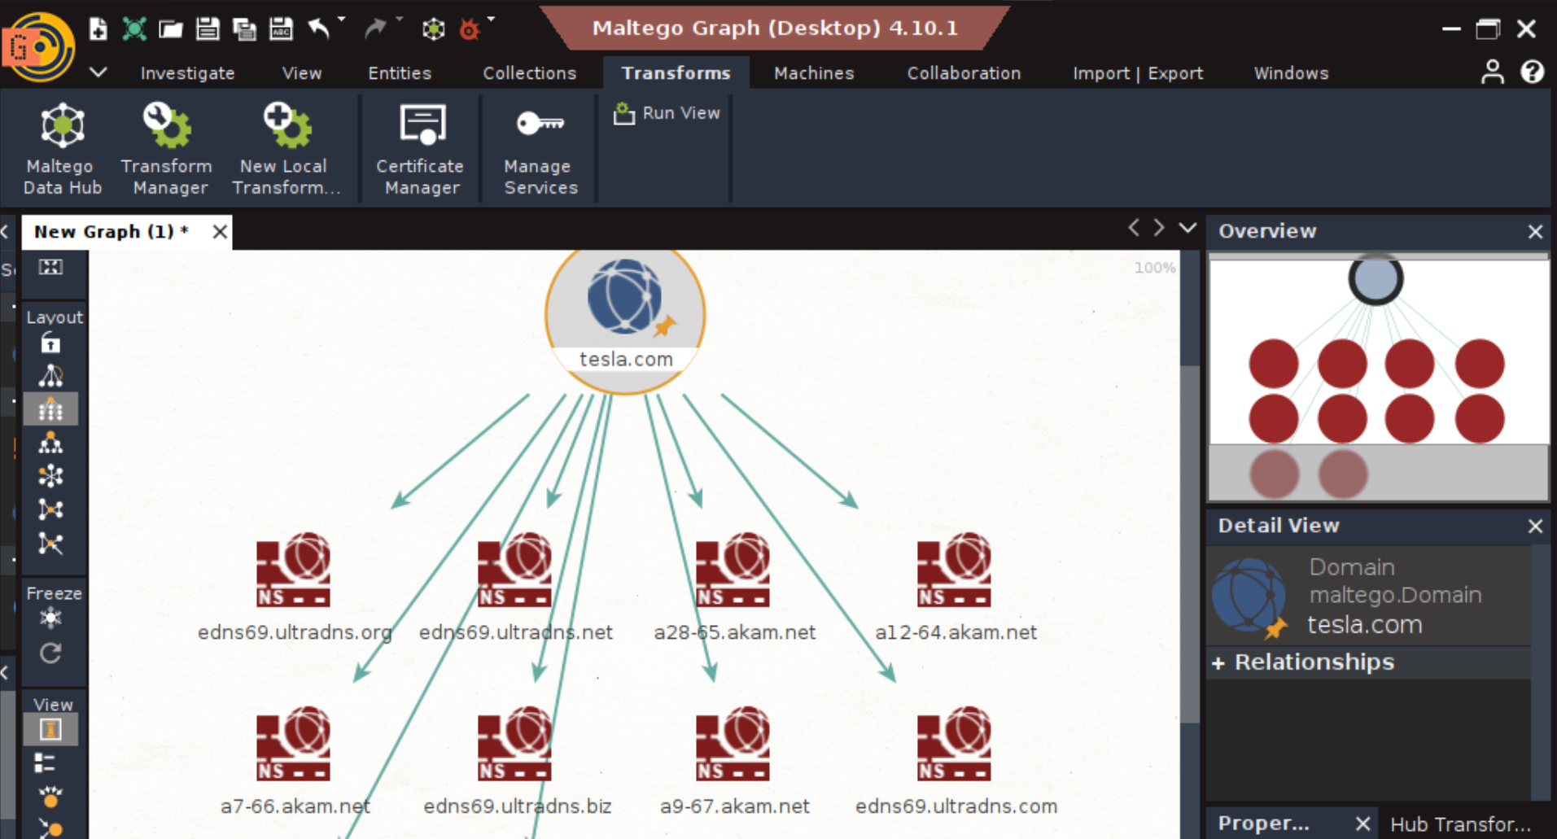Click the graph vertical scrollbar
Screen dimensions: 1557x839
click(x=1190, y=544)
